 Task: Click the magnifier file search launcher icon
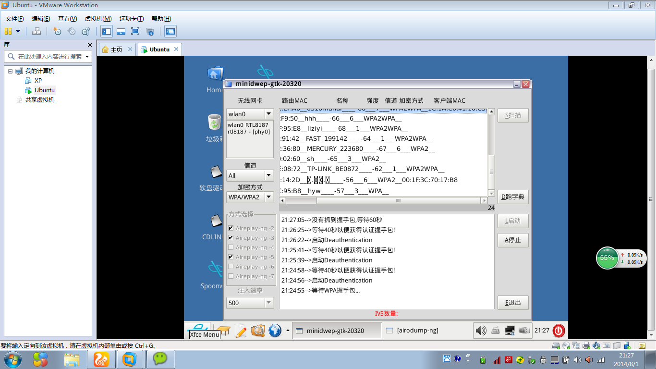[258, 331]
